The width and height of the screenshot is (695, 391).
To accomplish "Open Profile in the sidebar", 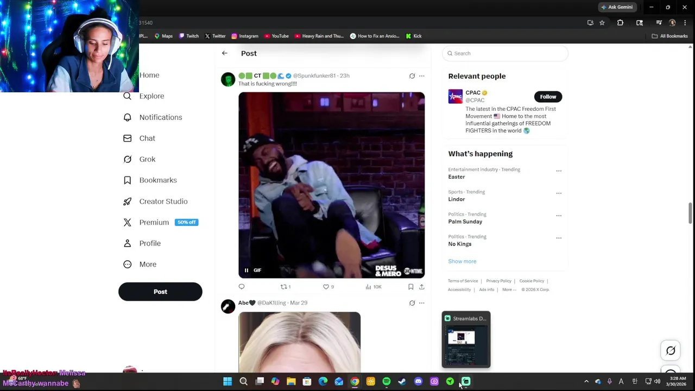I will [150, 243].
